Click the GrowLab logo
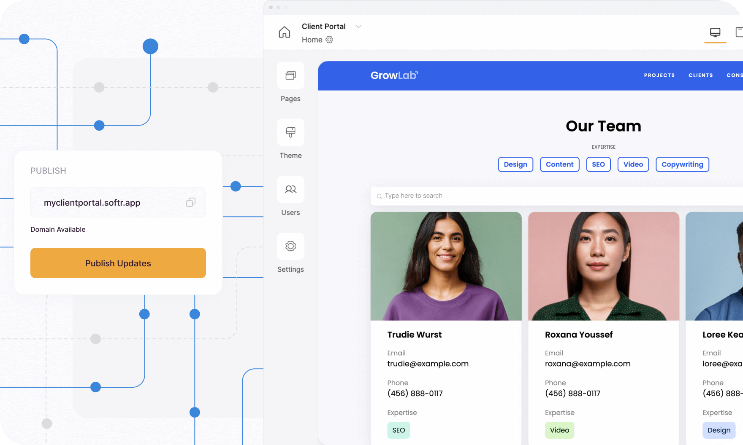This screenshot has height=445, width=743. (x=394, y=75)
